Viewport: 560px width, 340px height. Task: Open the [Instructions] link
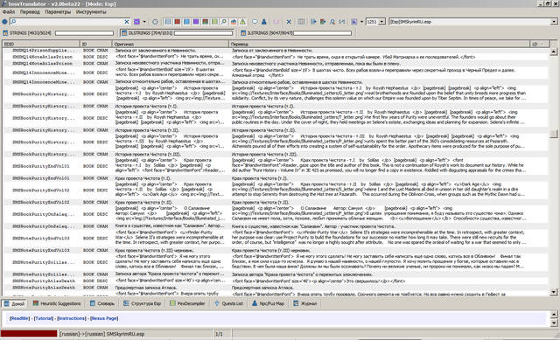click(72, 318)
